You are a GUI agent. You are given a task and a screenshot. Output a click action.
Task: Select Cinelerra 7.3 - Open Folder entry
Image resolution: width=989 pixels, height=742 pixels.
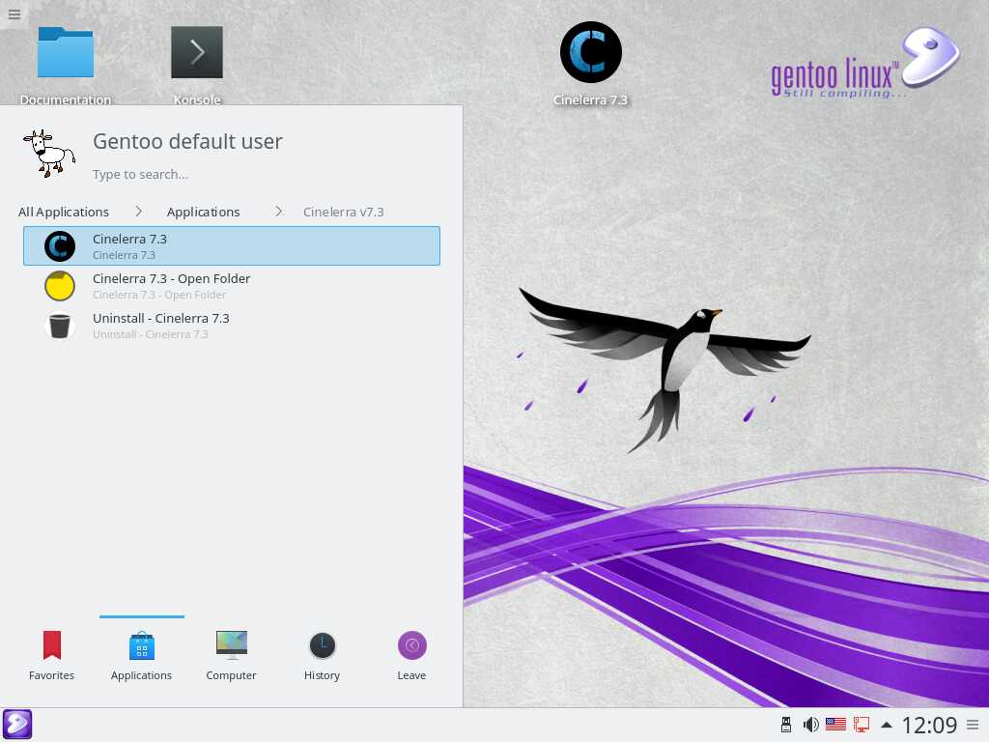232,286
